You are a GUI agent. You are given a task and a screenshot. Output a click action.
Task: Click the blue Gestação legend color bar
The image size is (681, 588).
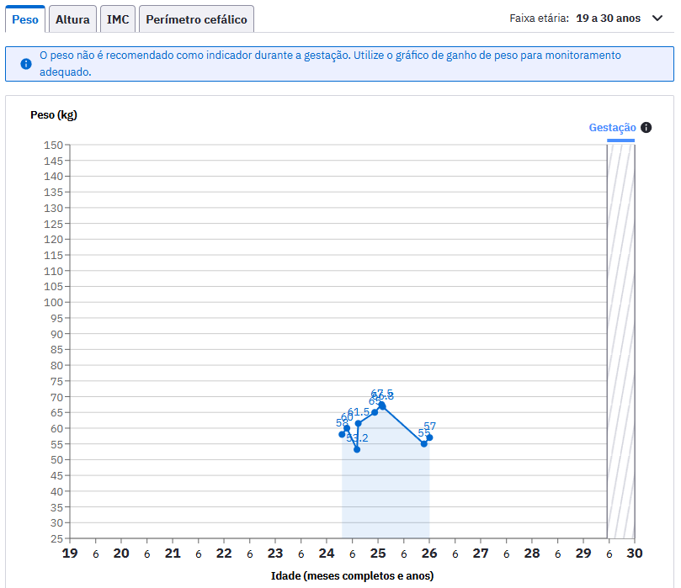pyautogui.click(x=620, y=140)
